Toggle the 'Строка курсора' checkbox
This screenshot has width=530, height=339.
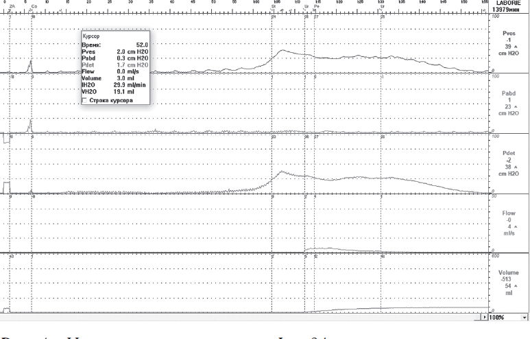click(84, 100)
